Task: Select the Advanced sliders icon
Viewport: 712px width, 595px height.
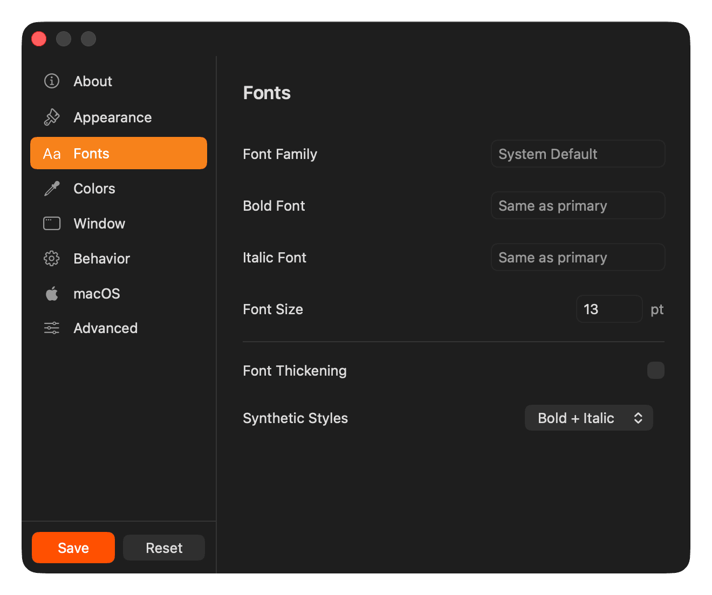Action: coord(51,328)
